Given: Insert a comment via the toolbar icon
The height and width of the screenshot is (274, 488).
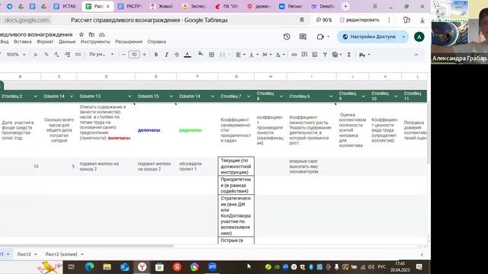Looking at the screenshot, I should tap(304, 55).
